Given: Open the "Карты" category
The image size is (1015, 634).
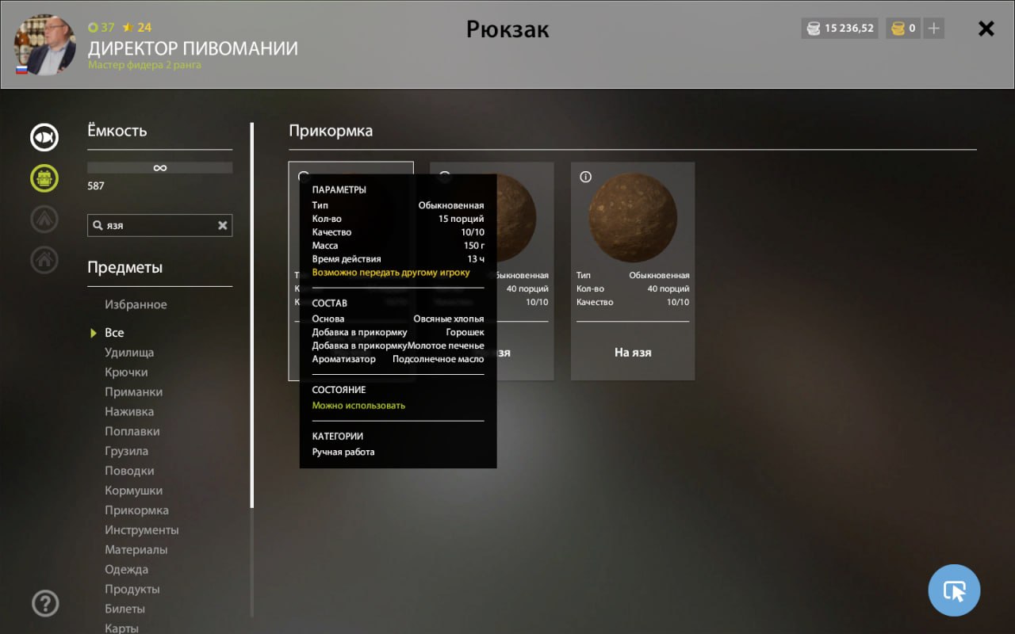Looking at the screenshot, I should point(122,628).
